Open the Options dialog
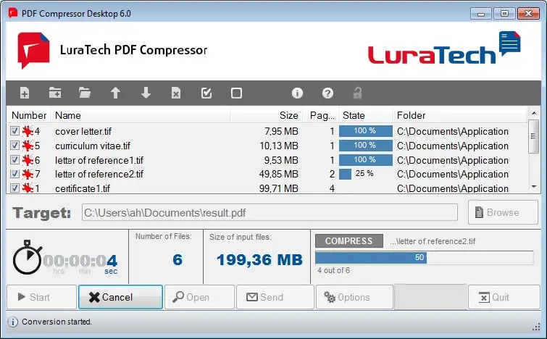Screen dimensions: 547x339 [x=354, y=297]
